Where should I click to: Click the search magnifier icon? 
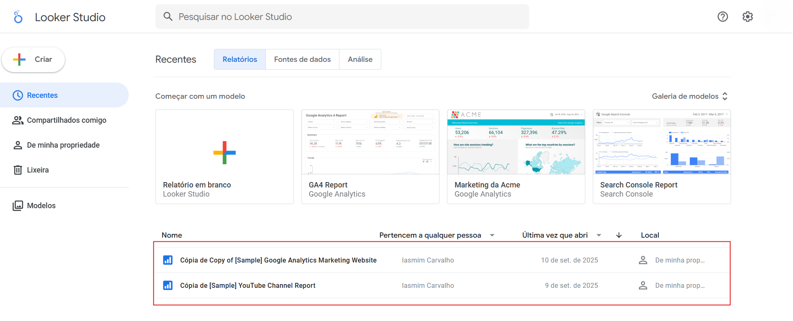pos(168,17)
